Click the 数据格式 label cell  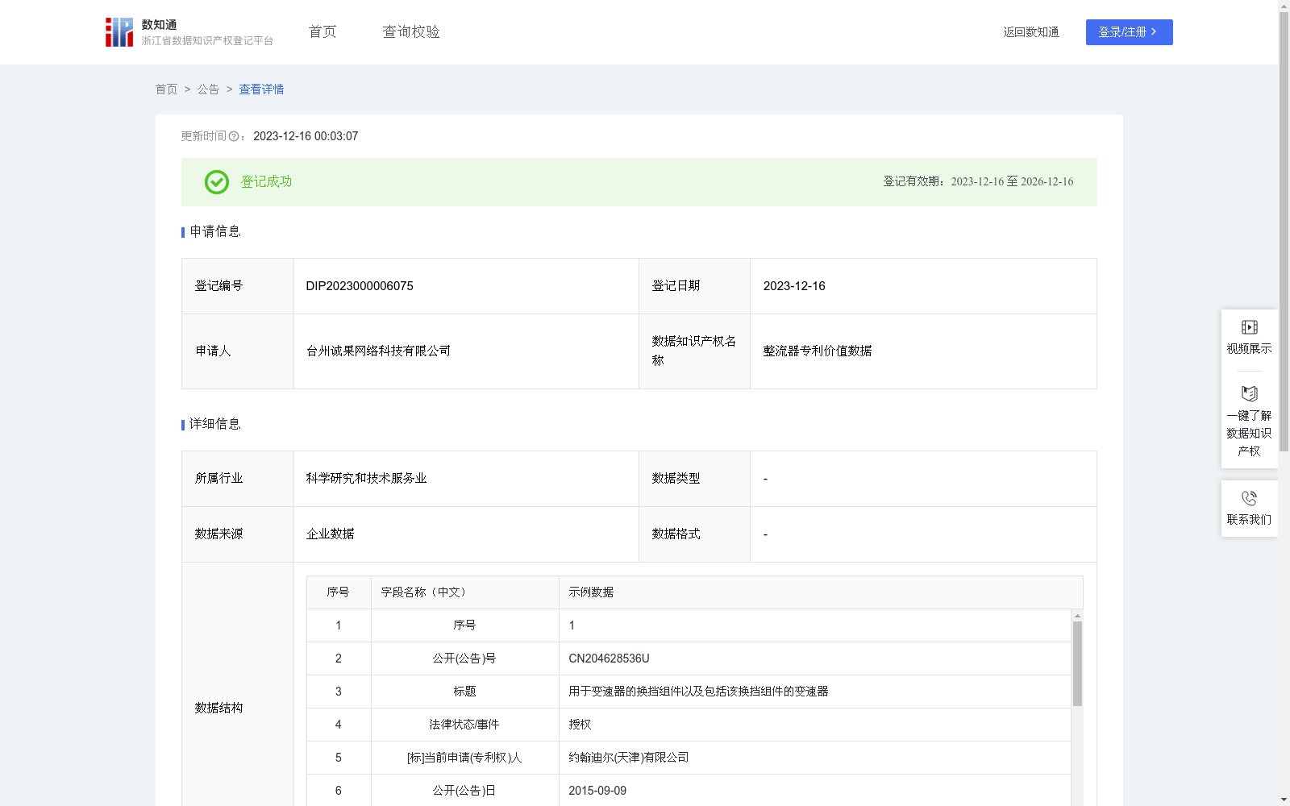694,534
